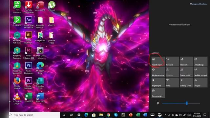Select the Kaspersky Anti-Virus desktop icon
210x118 pixels.
17,38
